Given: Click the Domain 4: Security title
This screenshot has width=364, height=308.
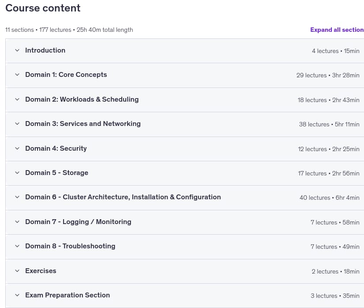Looking at the screenshot, I should coord(56,148).
